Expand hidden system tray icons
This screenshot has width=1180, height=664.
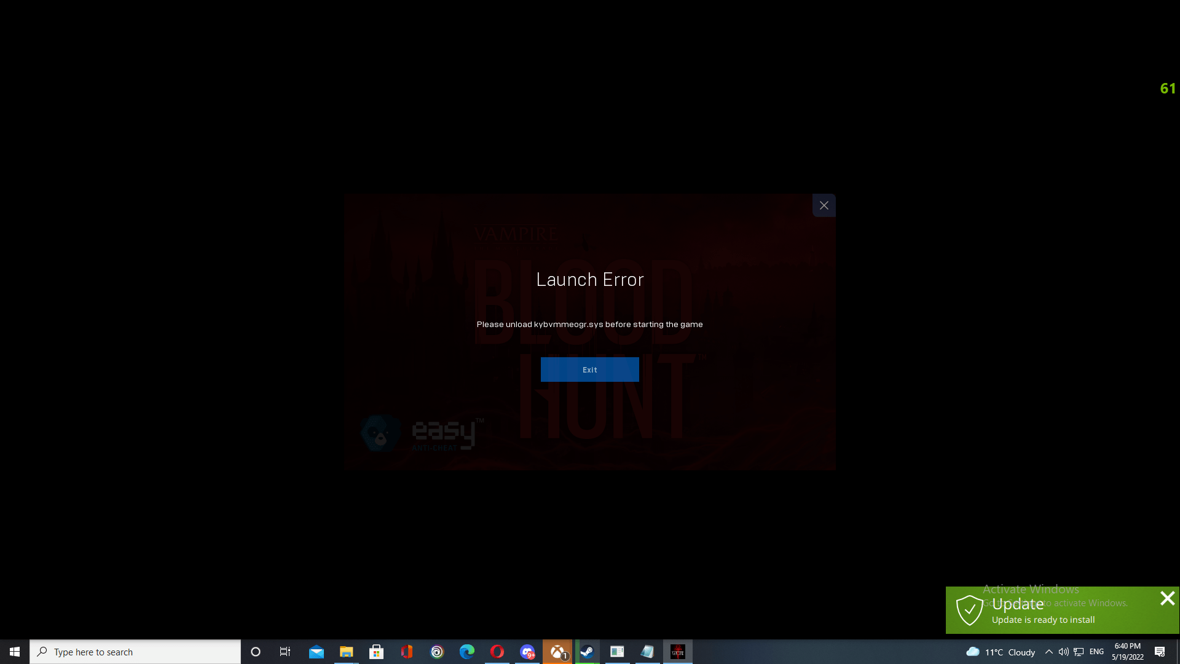click(1048, 652)
